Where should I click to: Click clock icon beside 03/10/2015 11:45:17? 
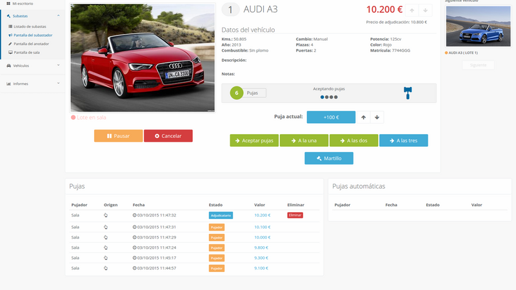click(x=135, y=258)
